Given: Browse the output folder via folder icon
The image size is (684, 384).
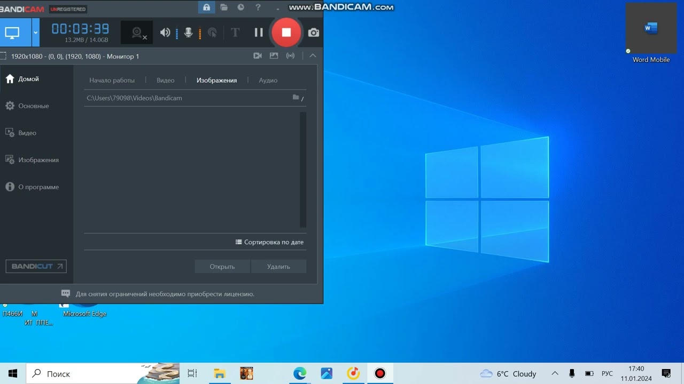Looking at the screenshot, I should pyautogui.click(x=296, y=98).
